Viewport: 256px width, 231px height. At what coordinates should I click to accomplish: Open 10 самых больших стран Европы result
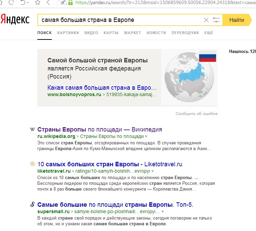(x=110, y=164)
